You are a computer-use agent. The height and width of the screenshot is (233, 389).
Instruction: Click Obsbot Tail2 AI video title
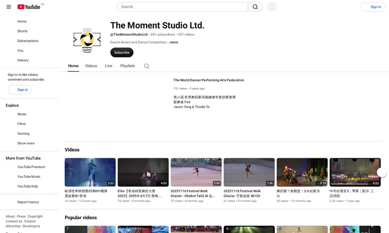click(193, 194)
